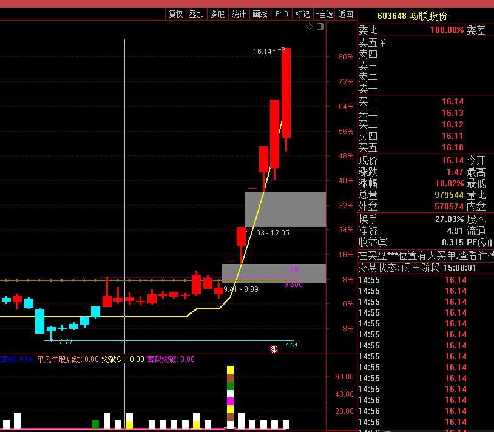This screenshot has height=432, width=494.
Task: Click the 净资 value 4.91
Action: point(455,231)
